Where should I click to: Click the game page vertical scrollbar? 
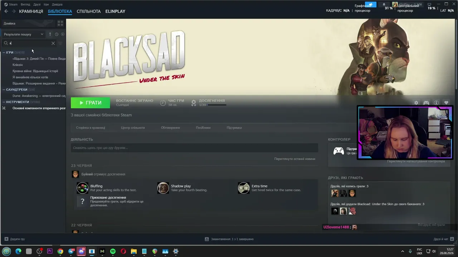click(x=456, y=54)
